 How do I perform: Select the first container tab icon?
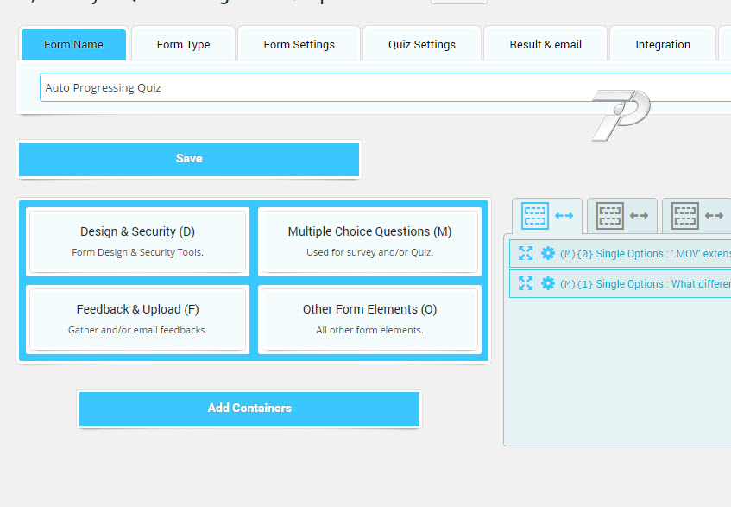[x=547, y=216]
